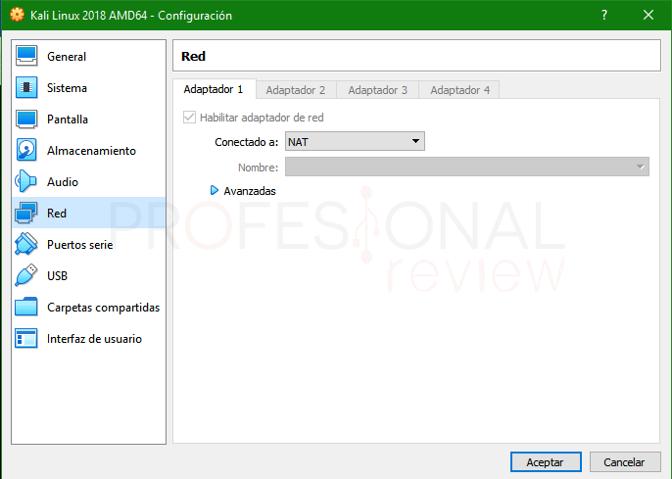The image size is (672, 479).
Task: Click the USB plug icon
Action: (x=25, y=275)
